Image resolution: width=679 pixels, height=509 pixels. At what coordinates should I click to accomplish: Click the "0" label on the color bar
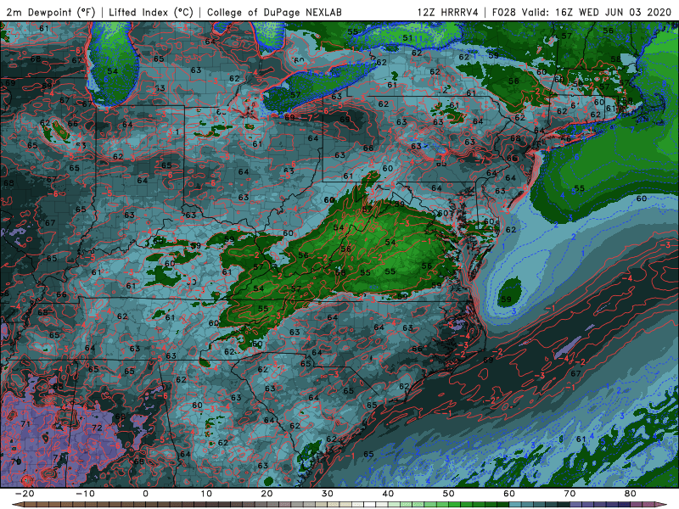(145, 494)
